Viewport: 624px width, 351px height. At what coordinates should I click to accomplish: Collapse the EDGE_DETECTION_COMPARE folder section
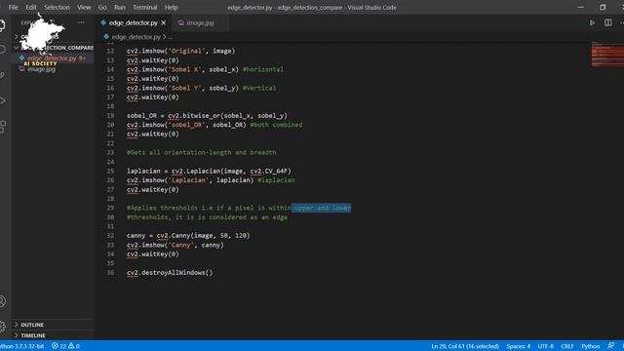[53, 48]
